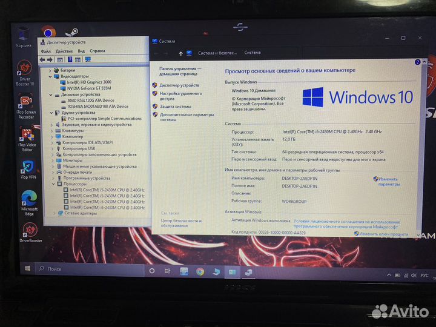Viewport: 436px width, 327px height.
Task: Select Intel(R) HD Graphics 3000 device
Action: [x=85, y=82]
